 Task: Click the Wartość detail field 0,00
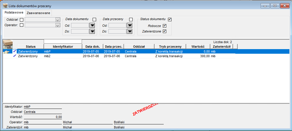point(43,117)
